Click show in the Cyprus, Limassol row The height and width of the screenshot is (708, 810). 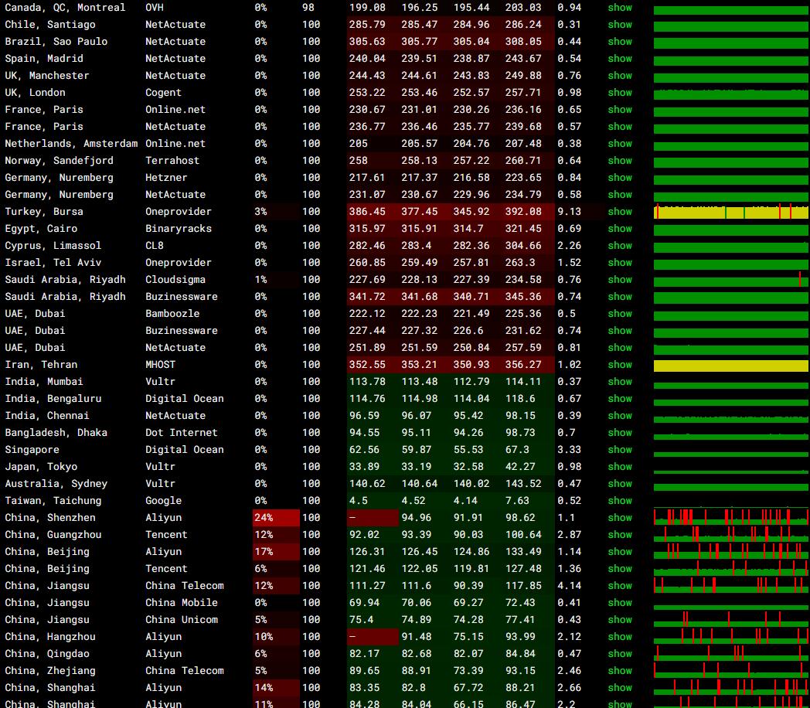(x=619, y=246)
